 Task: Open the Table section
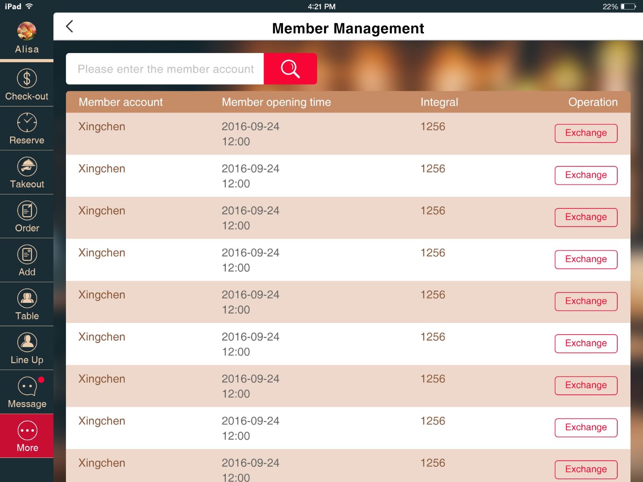click(27, 304)
